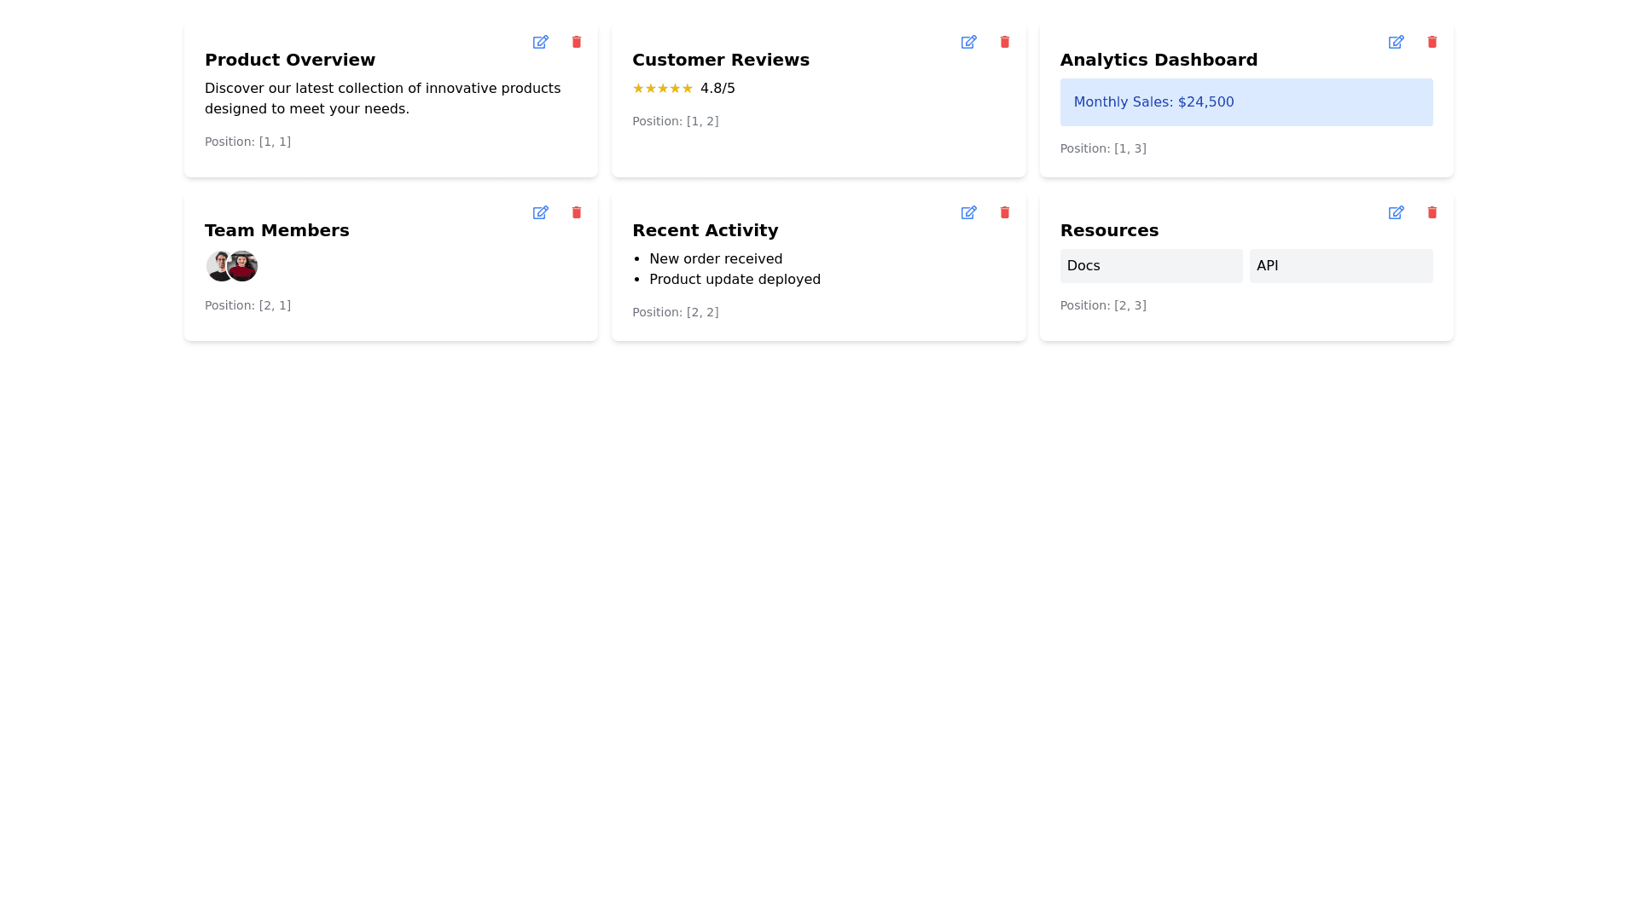Viewport: 1638px width, 921px height.
Task: Remove the Analytics Dashboard card
Action: point(1432,42)
